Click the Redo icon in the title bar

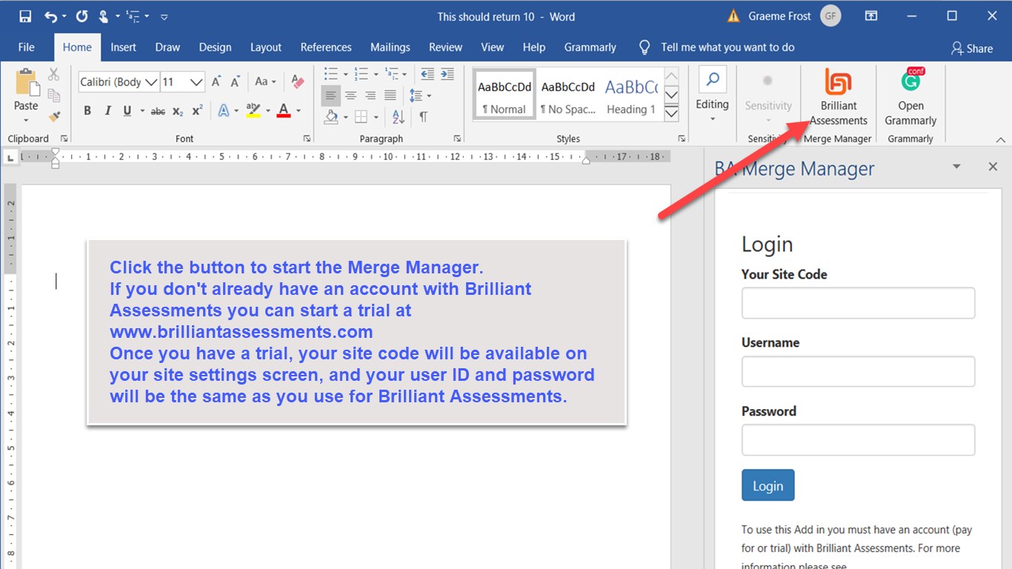(81, 16)
